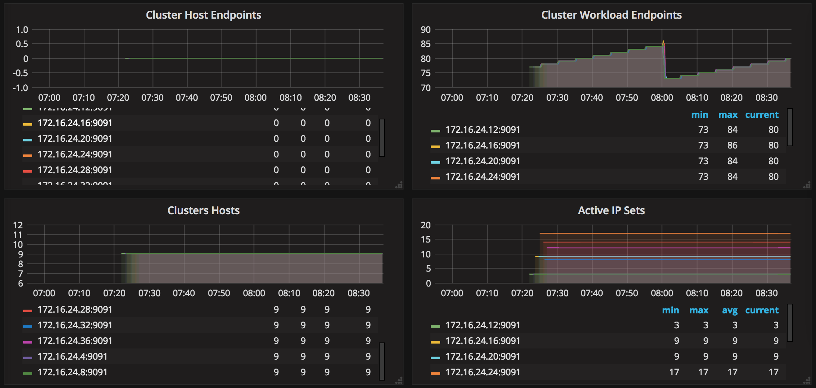Click the Active IP Sets legend scrollbar
The width and height of the screenshot is (816, 388).
pos(790,323)
